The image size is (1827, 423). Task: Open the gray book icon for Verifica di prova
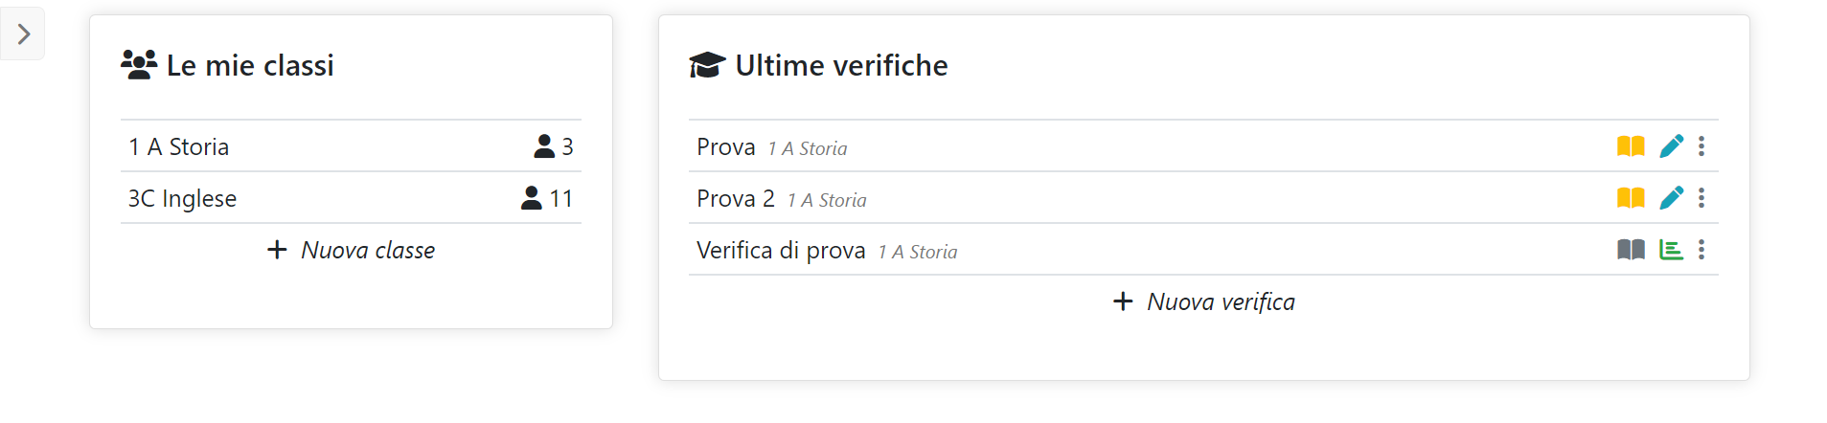(x=1631, y=250)
